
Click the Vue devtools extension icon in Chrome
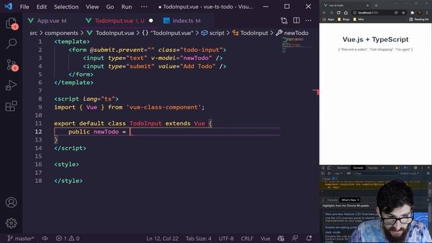pos(420,13)
